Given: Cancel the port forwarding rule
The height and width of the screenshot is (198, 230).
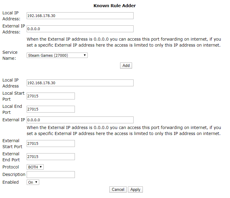Looking at the screenshot, I should coord(118,189).
